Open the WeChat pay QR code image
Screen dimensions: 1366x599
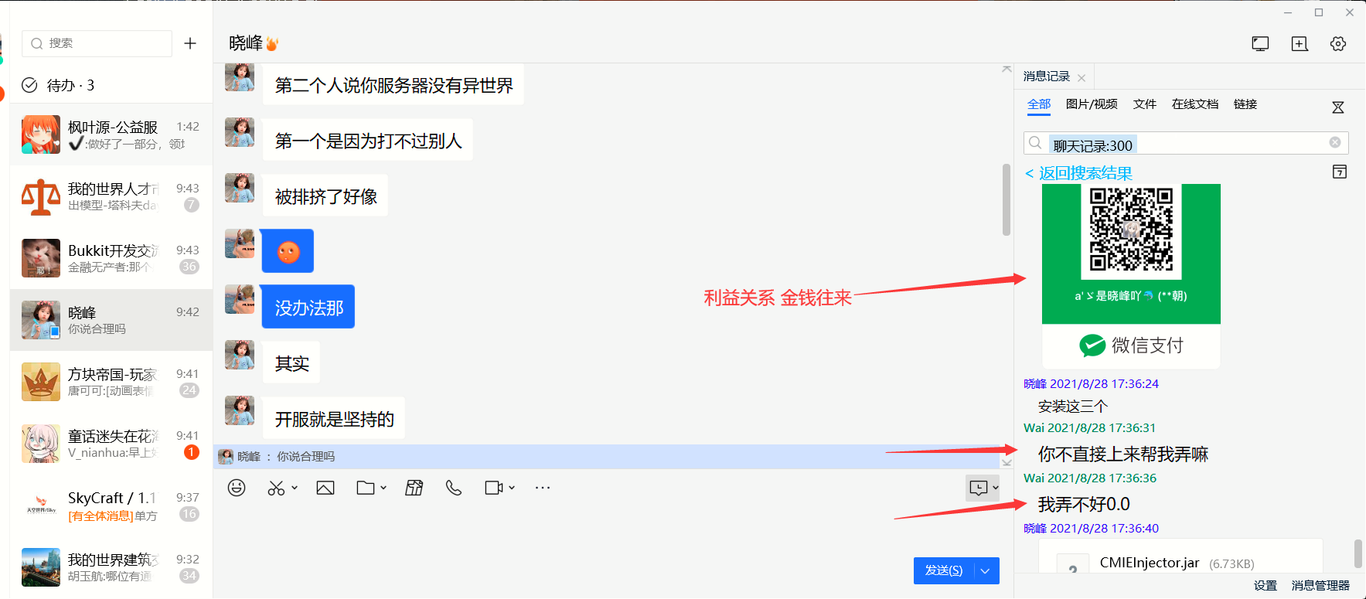pos(1131,276)
